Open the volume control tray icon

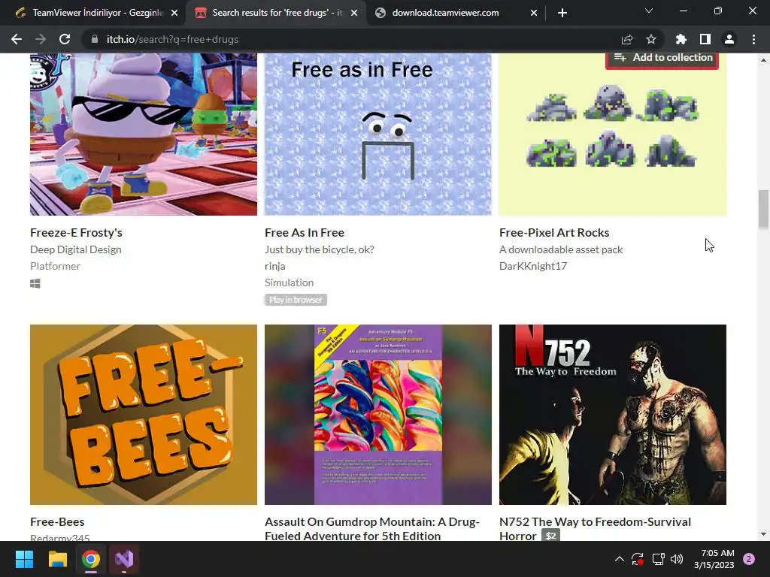pos(678,559)
